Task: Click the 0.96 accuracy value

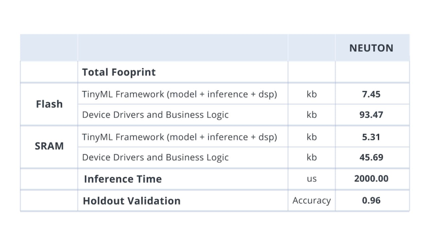Action: [x=371, y=200]
